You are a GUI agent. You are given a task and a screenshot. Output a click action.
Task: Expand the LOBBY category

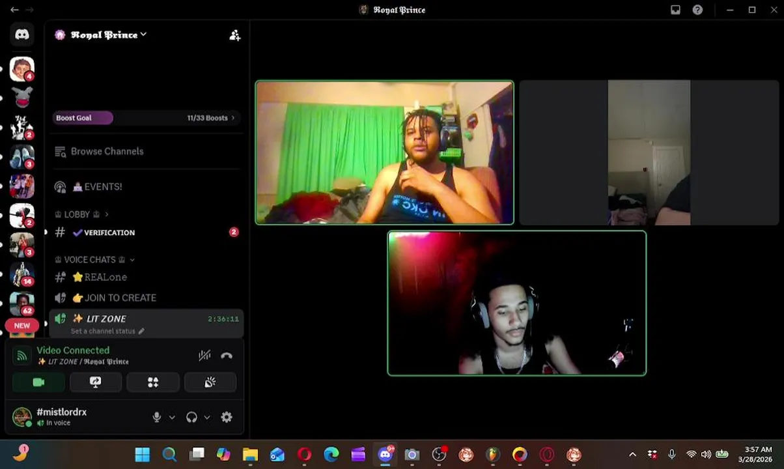(x=82, y=214)
